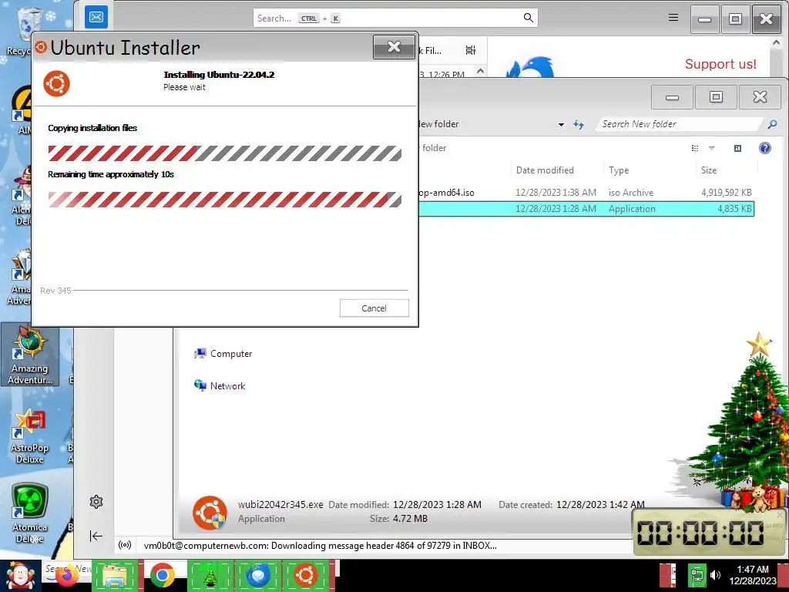Collapse the Thunderbird spaces toolbar
The image size is (789, 592).
96,536
